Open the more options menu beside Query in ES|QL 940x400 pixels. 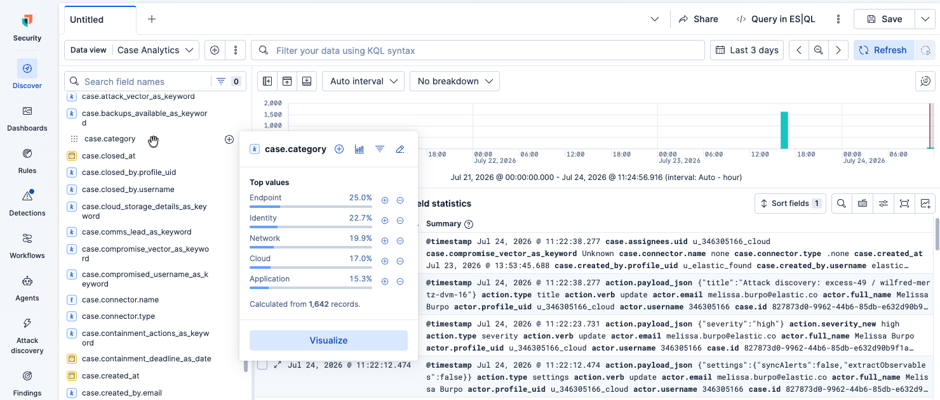pyautogui.click(x=838, y=19)
